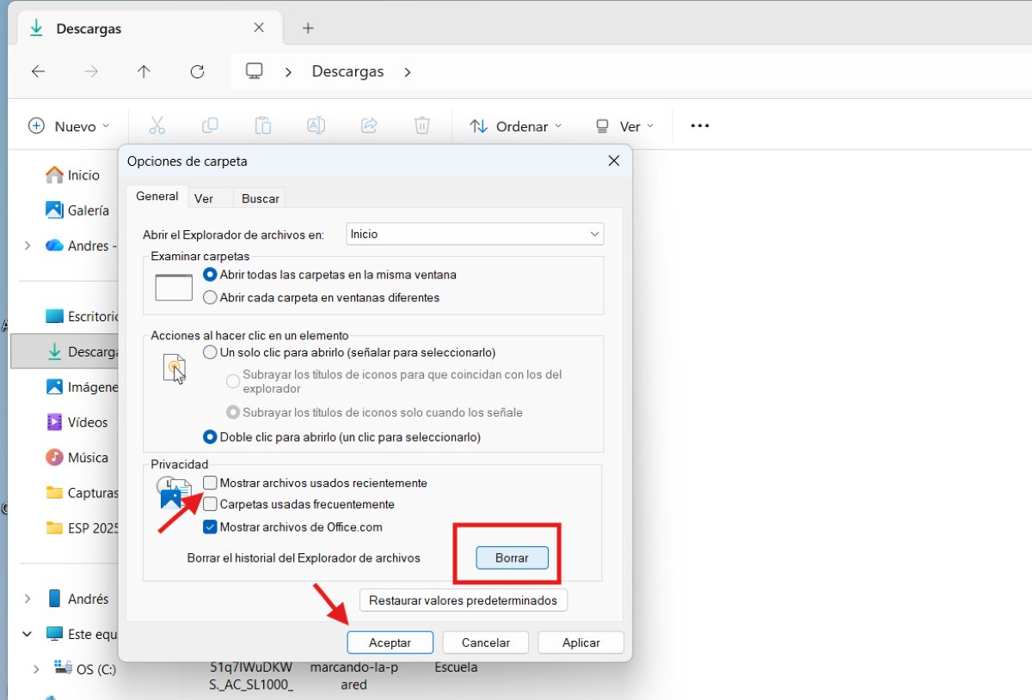Click the Up navigation arrow
Viewport: 1032px width, 700px height.
pos(143,71)
